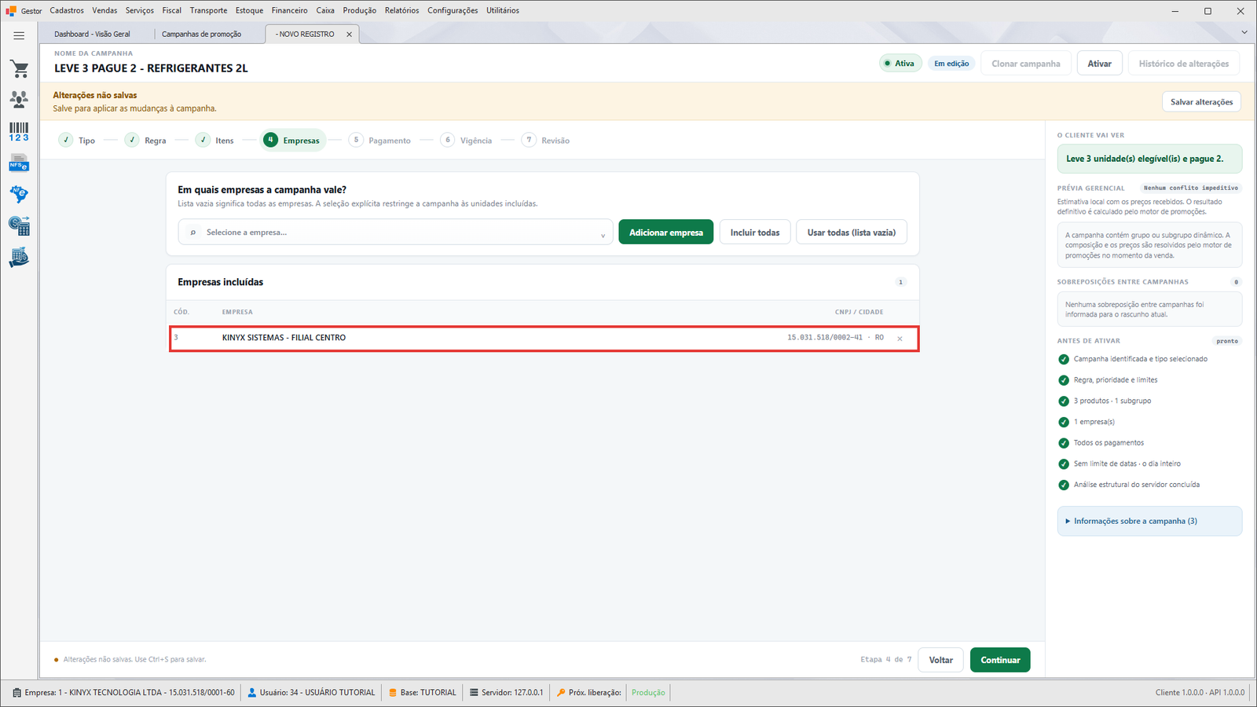Jump to the Revisão step

[x=546, y=141]
